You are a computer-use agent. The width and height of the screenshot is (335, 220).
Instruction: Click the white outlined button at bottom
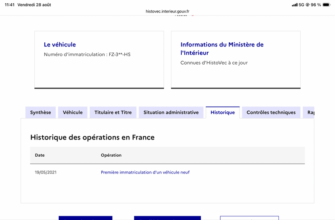coord(249,218)
